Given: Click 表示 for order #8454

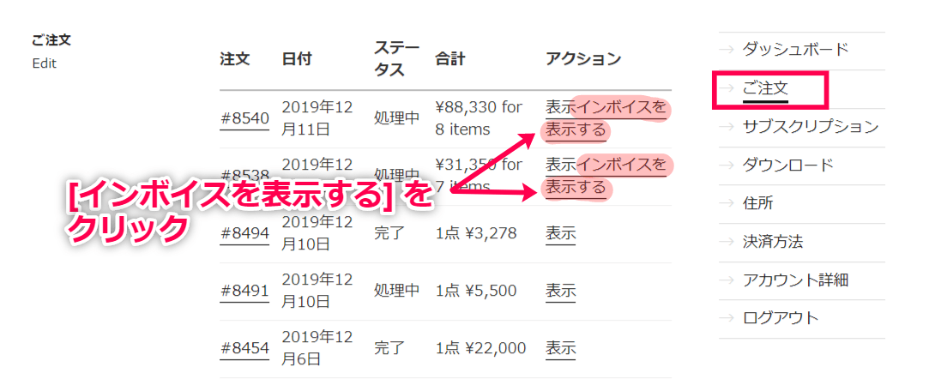Looking at the screenshot, I should tap(560, 347).
